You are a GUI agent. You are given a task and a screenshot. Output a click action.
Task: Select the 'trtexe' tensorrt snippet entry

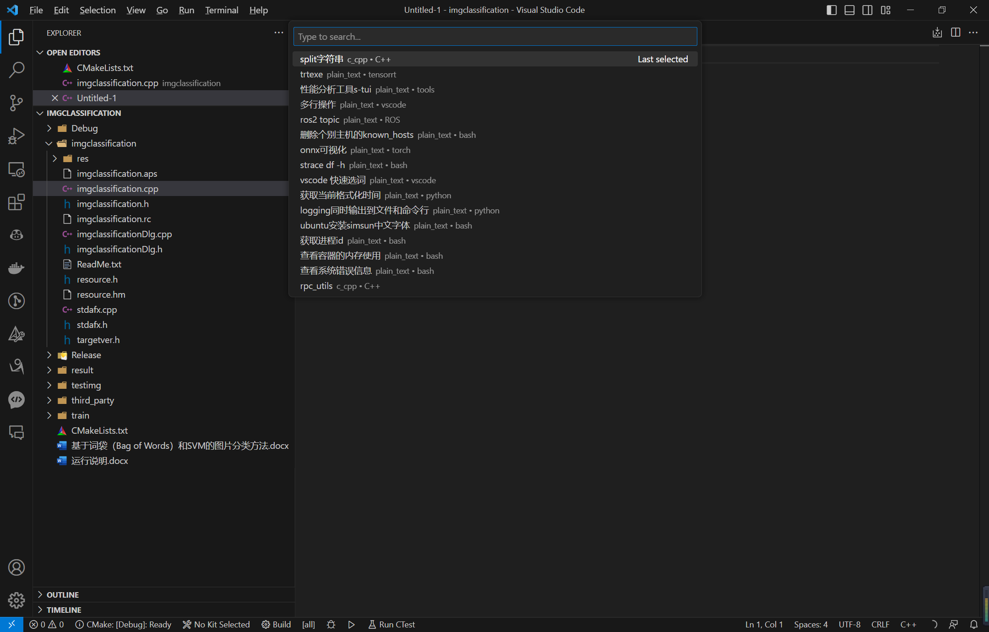coord(495,74)
